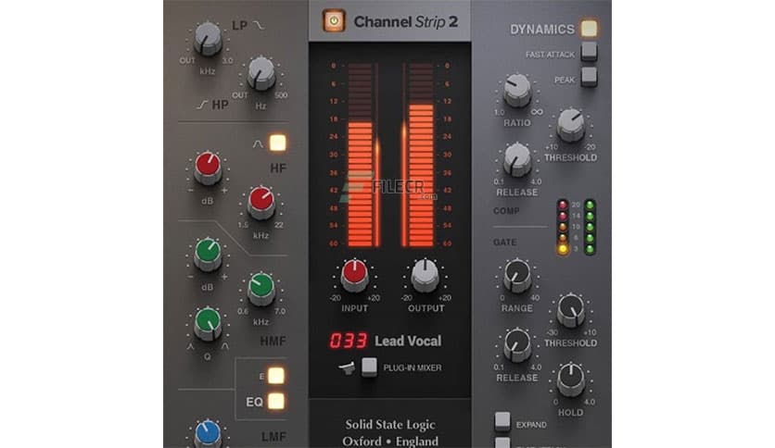
Task: Click the gate HOLD knob
Action: [x=570, y=380]
